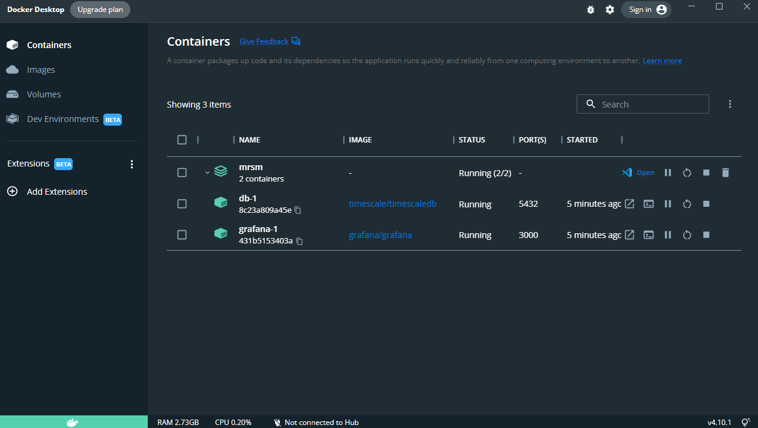The image size is (758, 428).
Task: Click the db-1 container icon
Action: click(x=220, y=203)
